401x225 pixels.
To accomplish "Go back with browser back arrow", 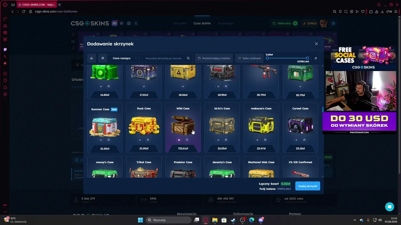I will click(x=13, y=12).
